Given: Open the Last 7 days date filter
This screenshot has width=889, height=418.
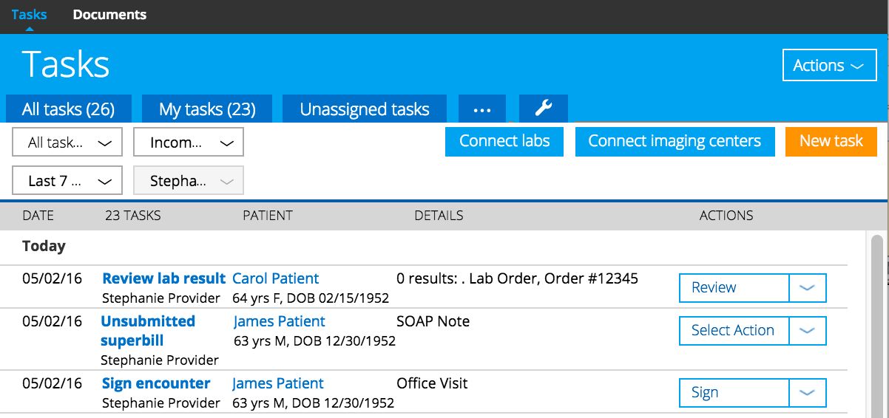Looking at the screenshot, I should pos(67,181).
